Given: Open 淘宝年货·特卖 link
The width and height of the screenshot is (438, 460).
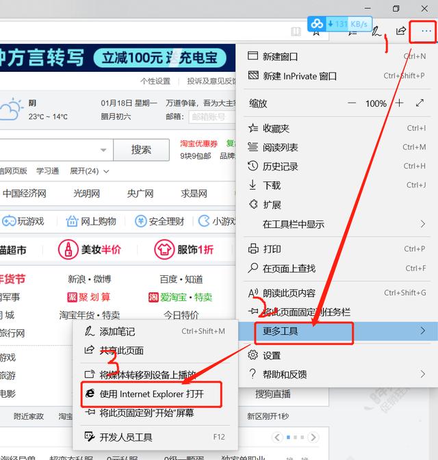Looking at the screenshot, I should [90, 316].
